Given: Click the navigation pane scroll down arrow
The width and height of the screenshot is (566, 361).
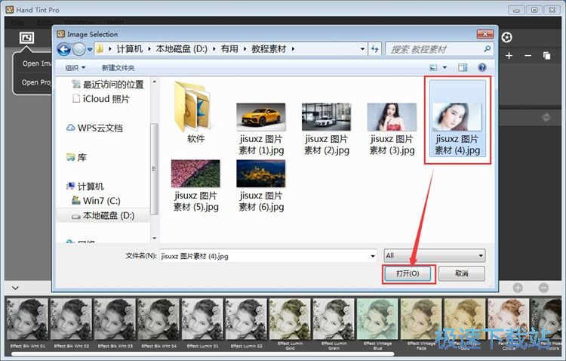Looking at the screenshot, I should click(155, 238).
